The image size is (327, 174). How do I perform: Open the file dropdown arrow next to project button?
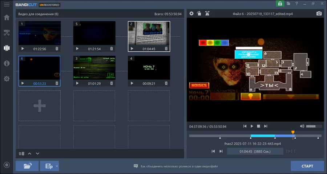(57, 166)
